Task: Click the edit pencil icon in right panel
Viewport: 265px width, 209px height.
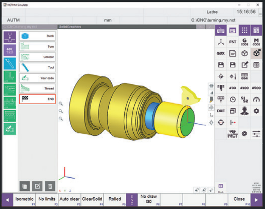Action: [x=245, y=65]
